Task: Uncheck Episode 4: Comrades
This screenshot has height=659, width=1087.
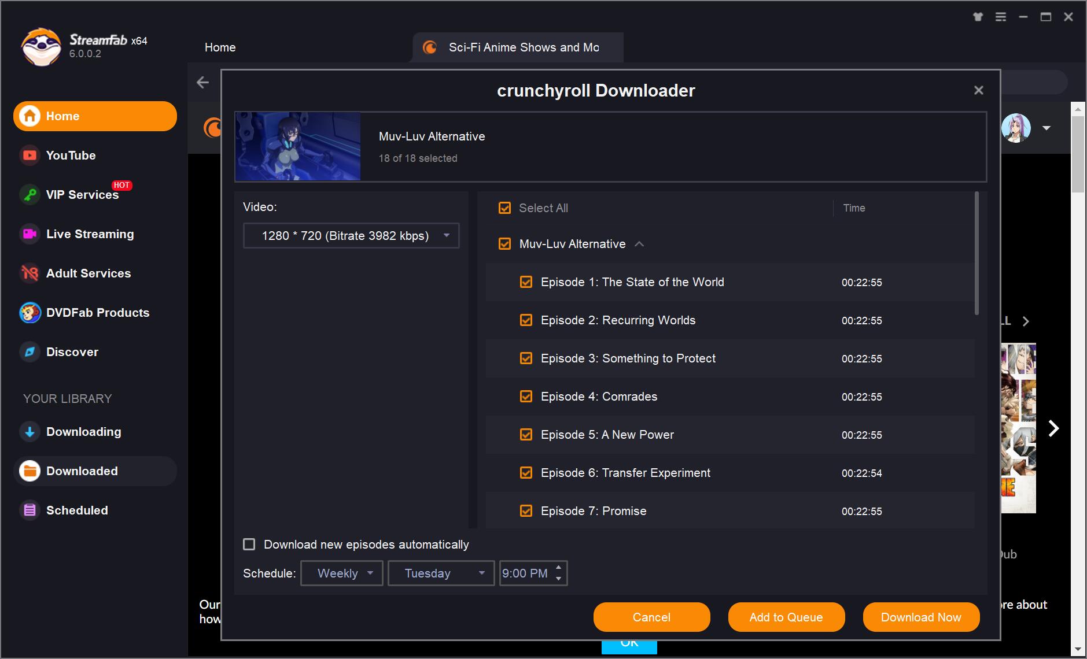Action: pyautogui.click(x=526, y=397)
